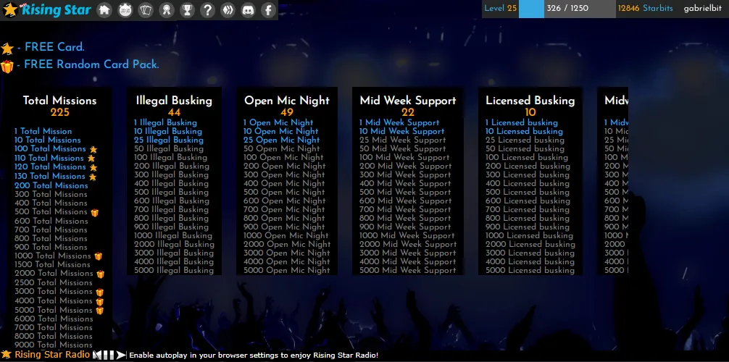The width and height of the screenshot is (729, 362).
Task: Click gift icon beside 3000 Total Missions
Action: 99,292
